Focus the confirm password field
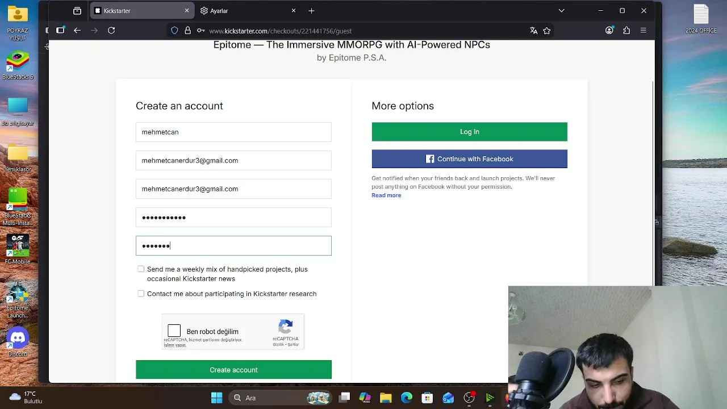The height and width of the screenshot is (409, 727). click(233, 245)
